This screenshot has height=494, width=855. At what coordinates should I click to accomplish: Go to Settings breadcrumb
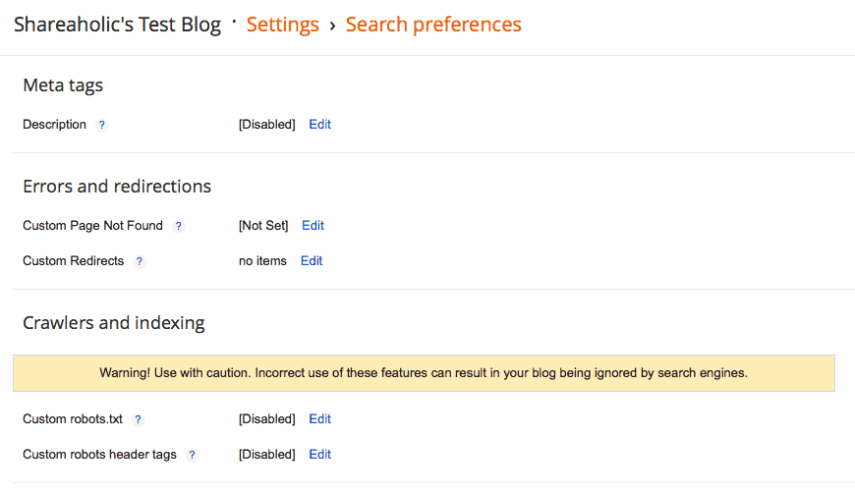point(282,25)
